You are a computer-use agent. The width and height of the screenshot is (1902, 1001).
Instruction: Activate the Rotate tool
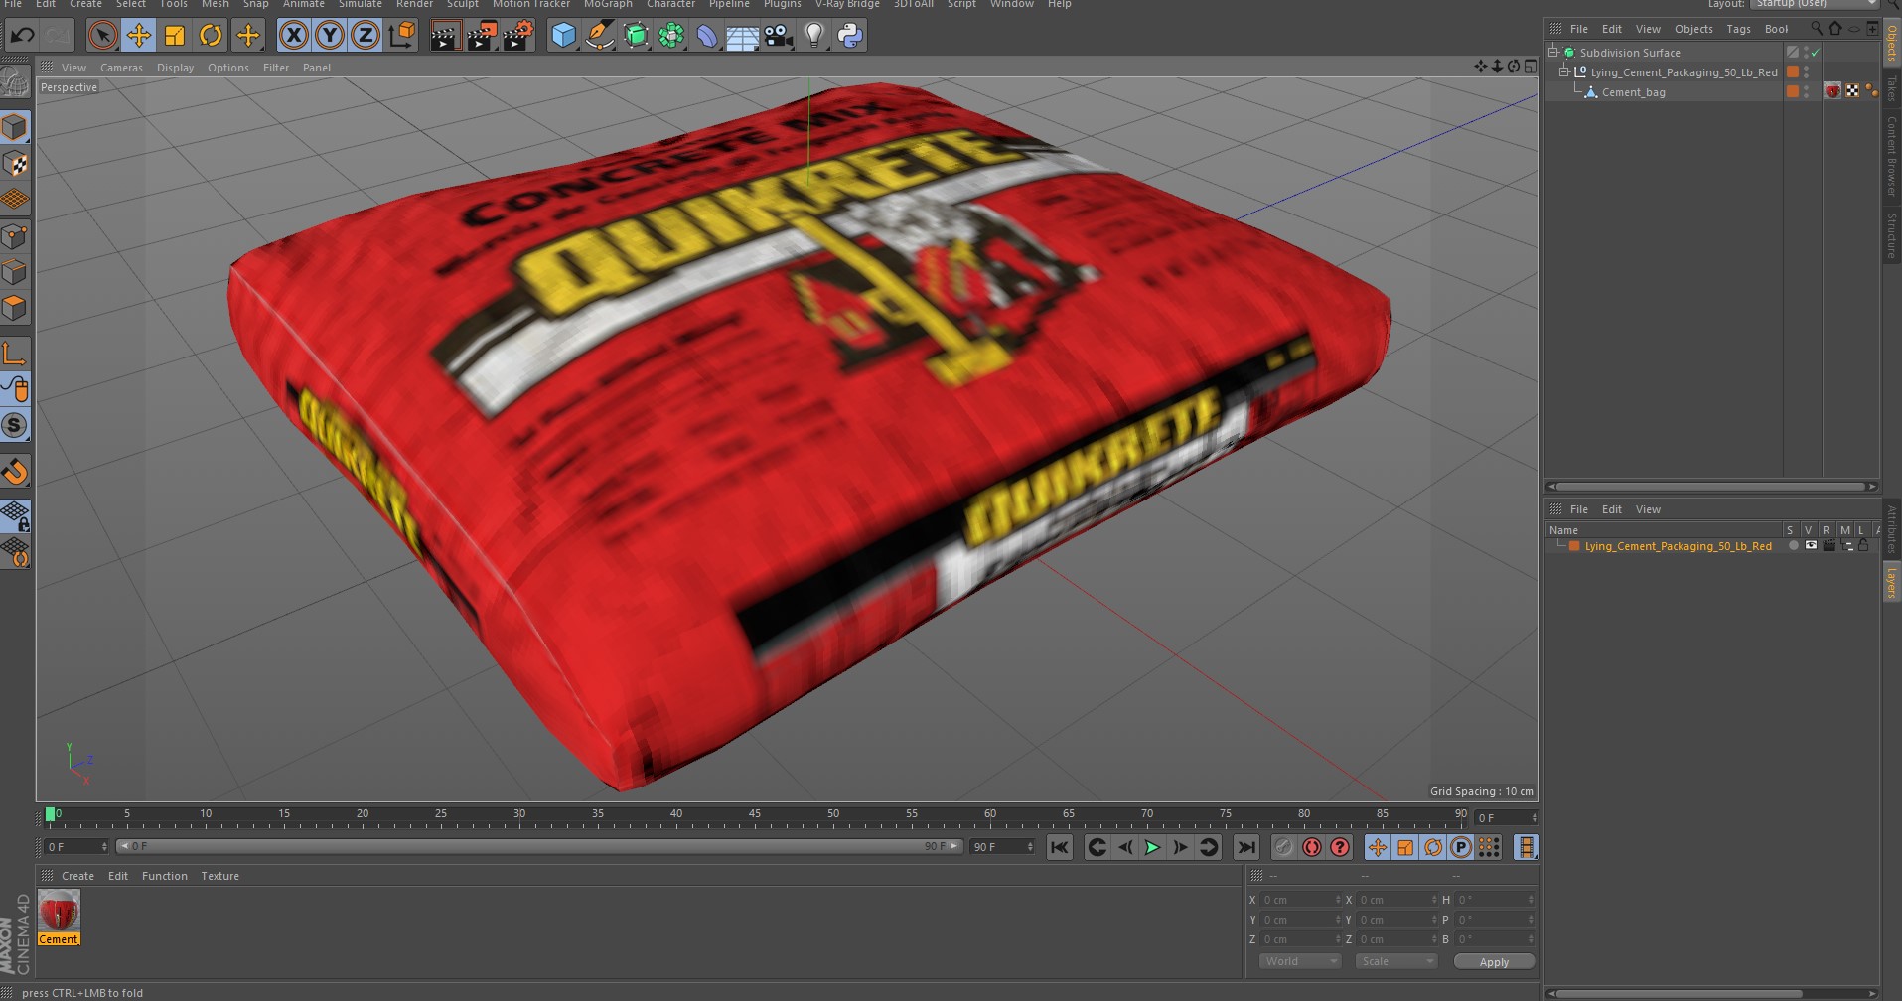(211, 36)
